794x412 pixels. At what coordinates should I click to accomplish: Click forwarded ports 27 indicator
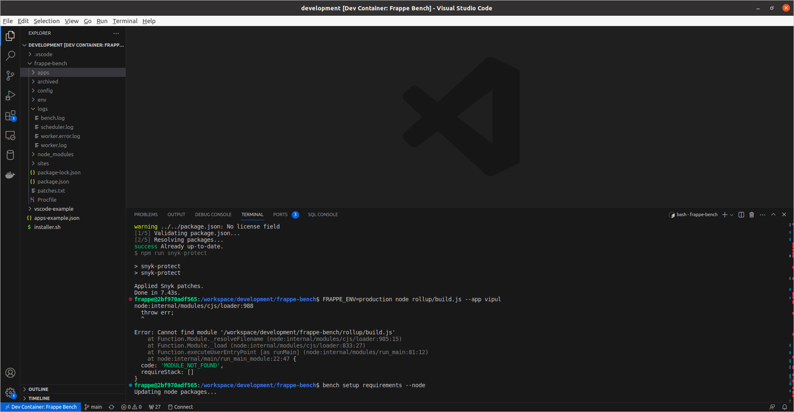(x=155, y=407)
